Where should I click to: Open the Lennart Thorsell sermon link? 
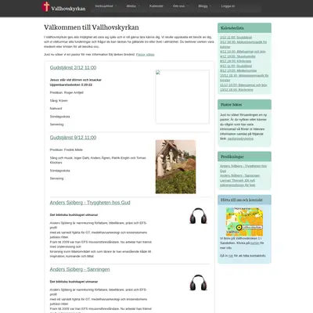click(x=238, y=182)
